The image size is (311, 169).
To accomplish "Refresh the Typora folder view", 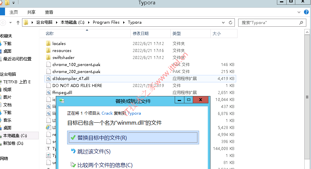I will [230, 23].
